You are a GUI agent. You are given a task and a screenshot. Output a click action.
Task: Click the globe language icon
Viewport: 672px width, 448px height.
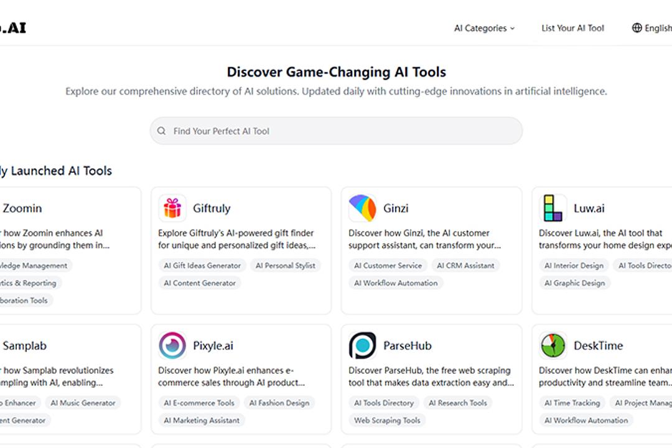coord(637,28)
